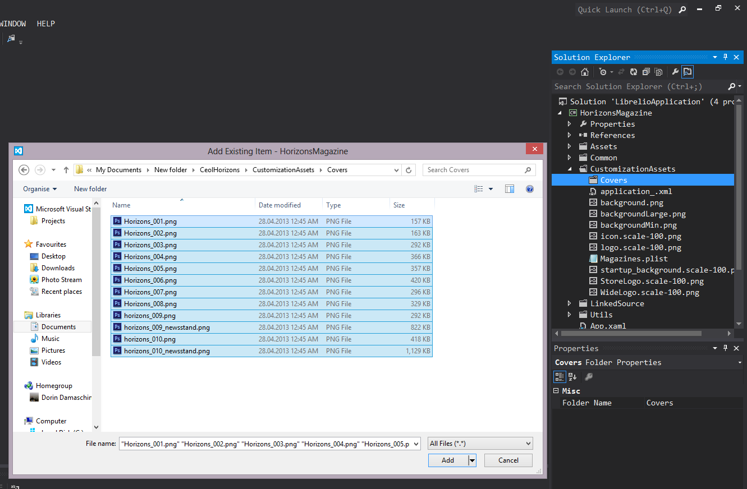747x489 pixels.
Task: Select Horizons_004.png in file list
Action: 272,257
